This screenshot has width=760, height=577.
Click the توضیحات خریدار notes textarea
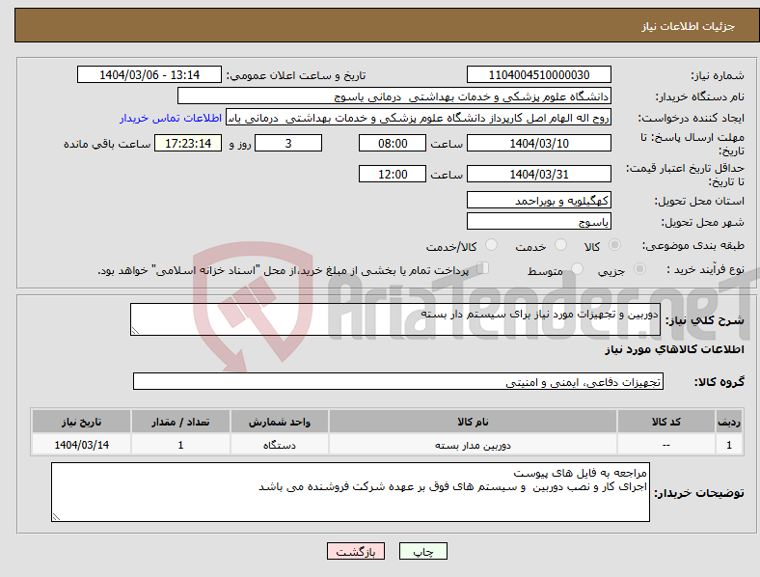[x=350, y=492]
